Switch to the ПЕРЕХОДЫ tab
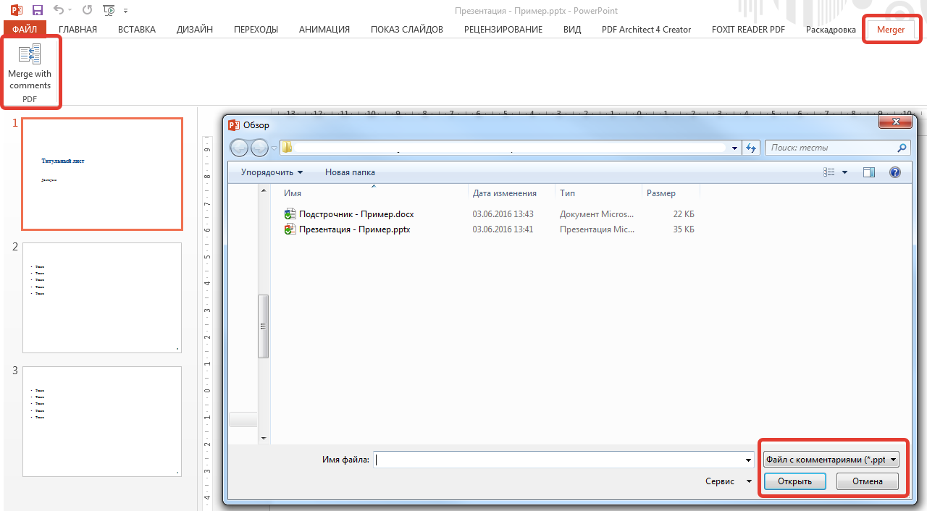Image resolution: width=927 pixels, height=511 pixels. point(256,30)
